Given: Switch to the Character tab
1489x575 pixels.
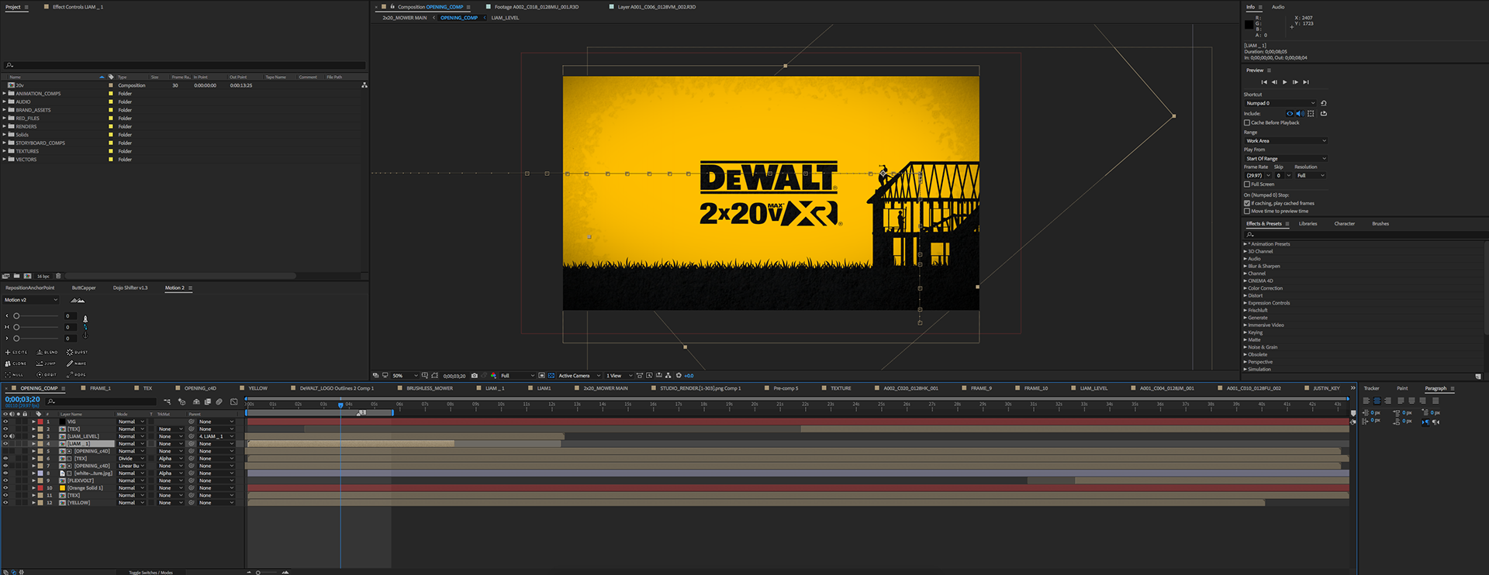Looking at the screenshot, I should (1345, 224).
